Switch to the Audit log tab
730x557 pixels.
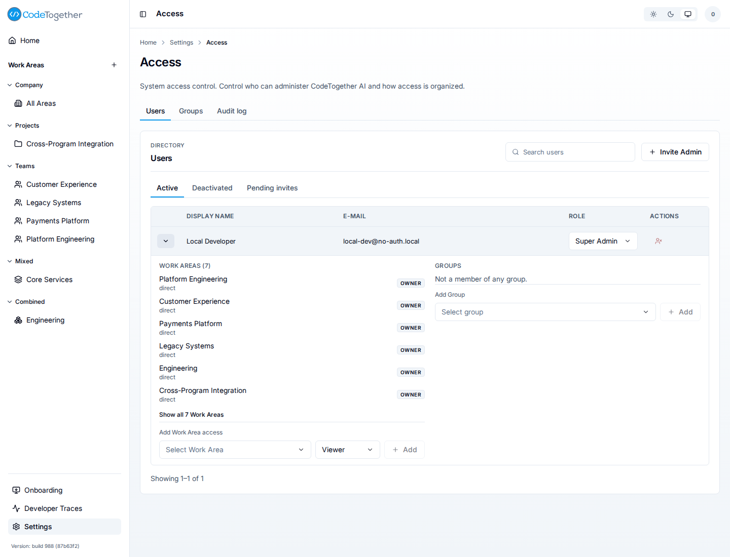click(232, 111)
